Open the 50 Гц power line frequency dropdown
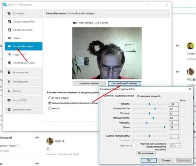The height and width of the screenshot is (166, 196). (175, 146)
